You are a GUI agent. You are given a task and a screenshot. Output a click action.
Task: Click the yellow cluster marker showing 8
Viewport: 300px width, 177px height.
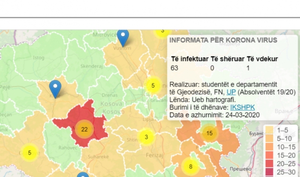coord(190,167)
